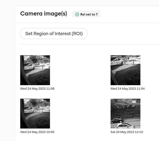Select the 'Roi set to 7' status badge
Screen dimensions: 159x141
86,14
